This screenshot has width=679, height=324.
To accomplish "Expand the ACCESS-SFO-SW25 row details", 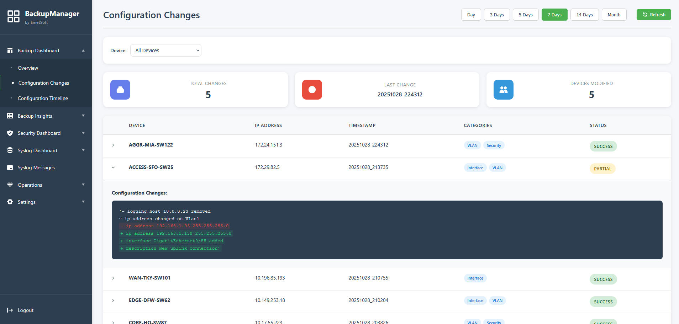I will point(113,167).
